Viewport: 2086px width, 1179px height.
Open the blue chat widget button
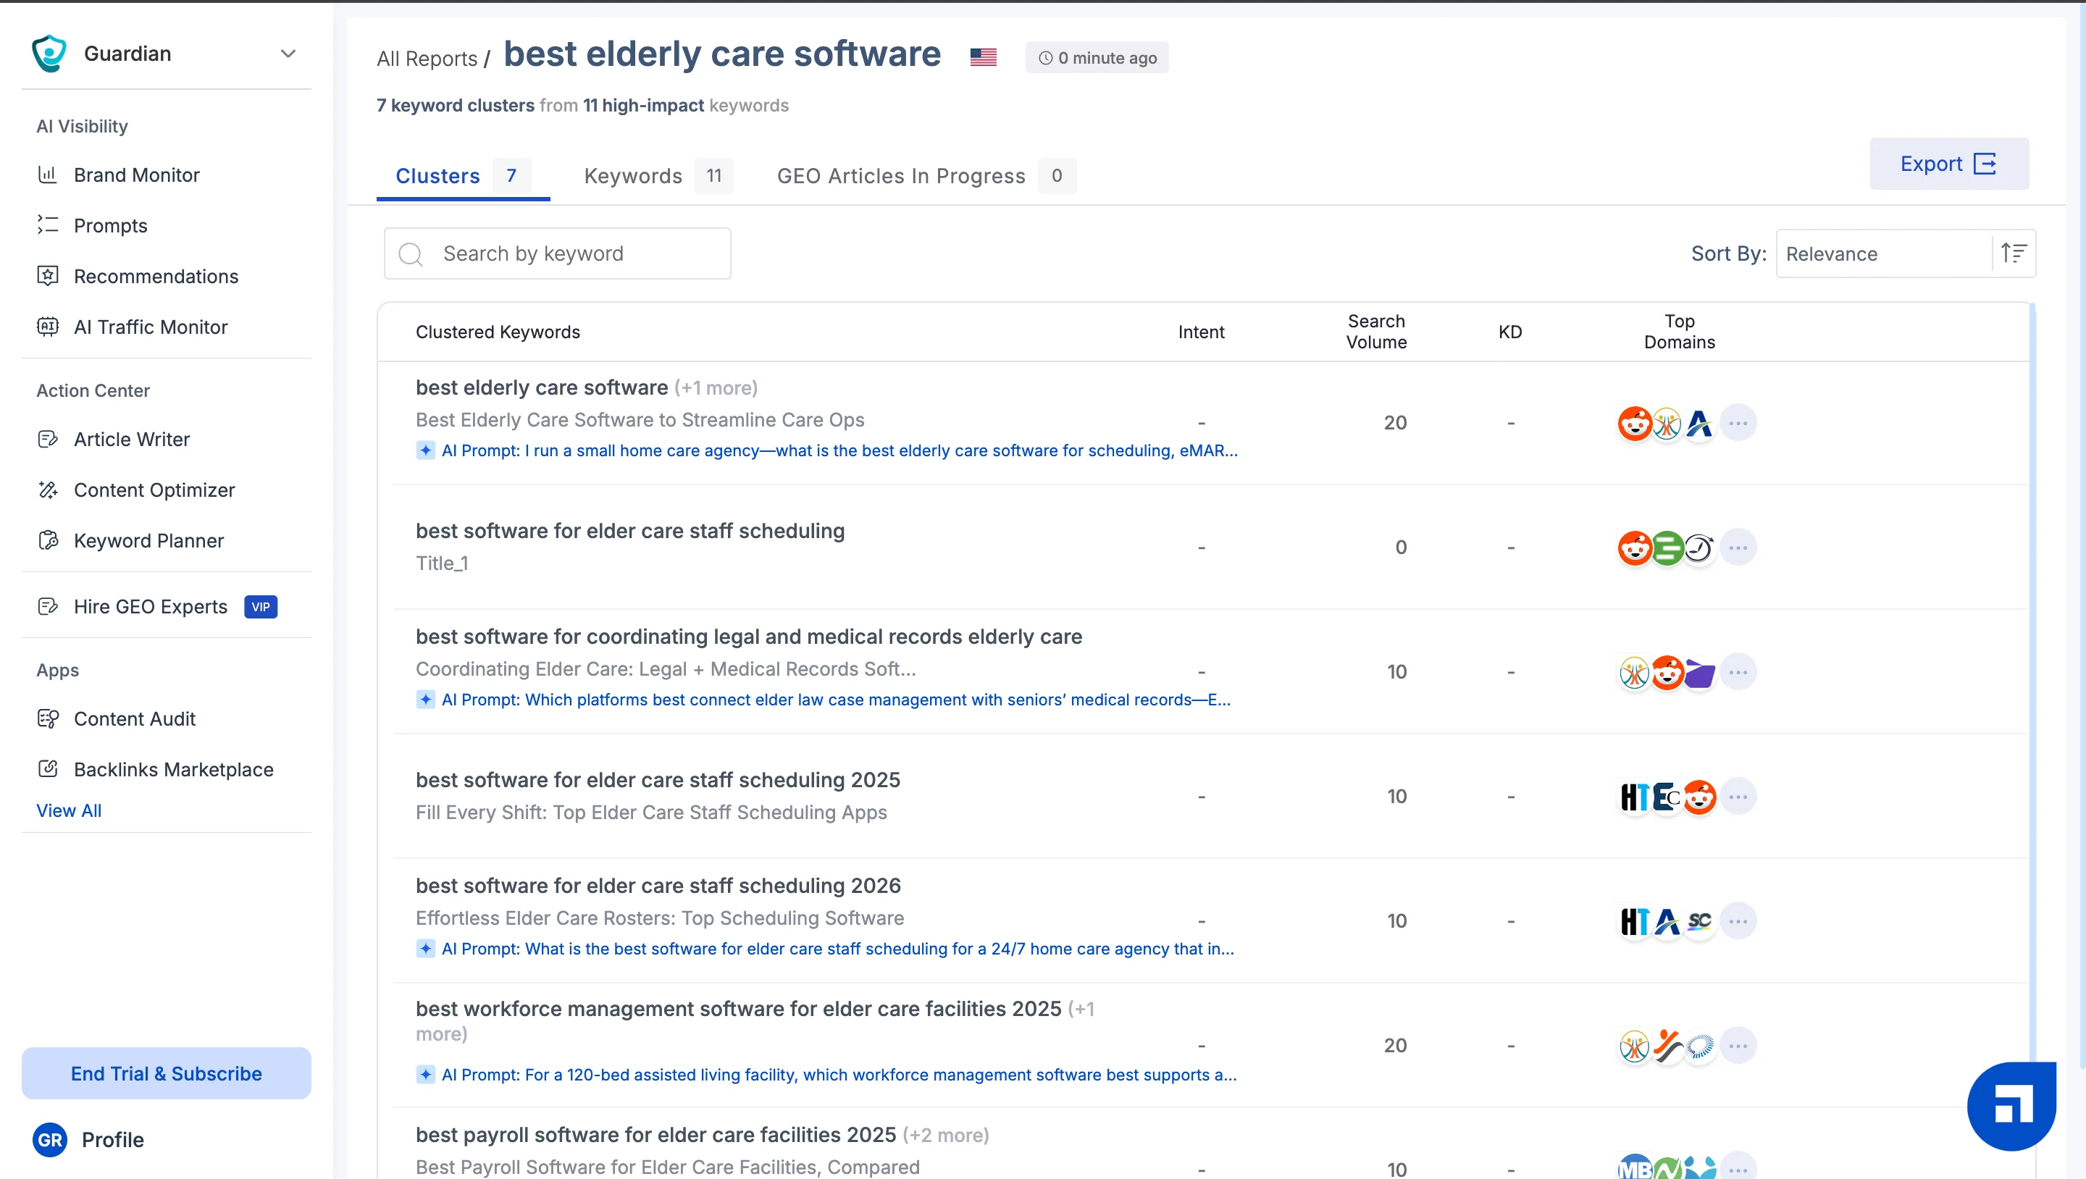point(2011,1106)
